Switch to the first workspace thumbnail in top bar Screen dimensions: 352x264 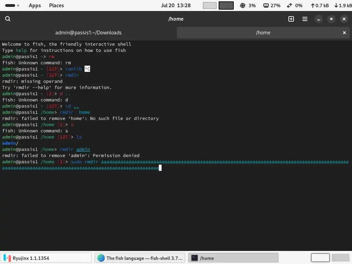[x=209, y=5]
